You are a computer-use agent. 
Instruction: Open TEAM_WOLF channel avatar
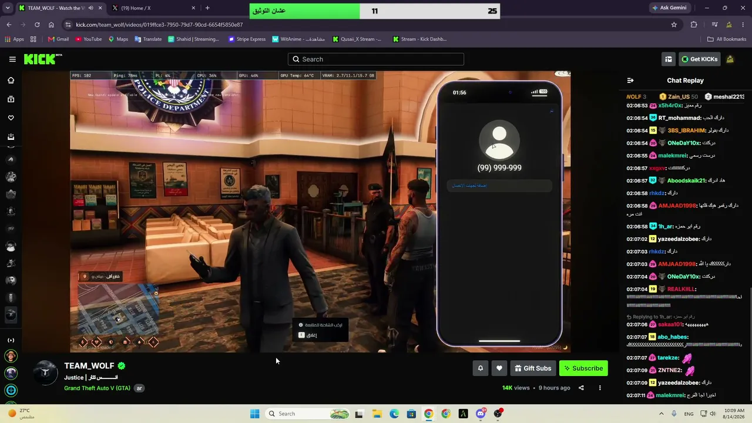(x=45, y=373)
